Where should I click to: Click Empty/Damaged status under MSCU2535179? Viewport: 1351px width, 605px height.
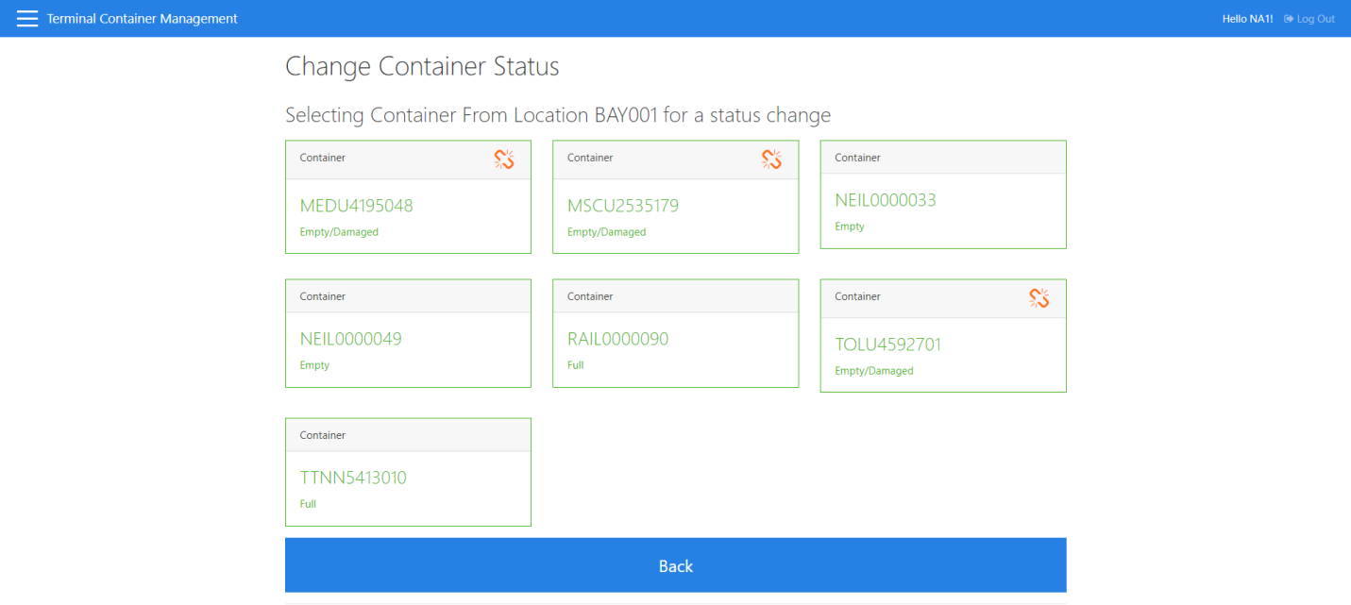click(607, 232)
